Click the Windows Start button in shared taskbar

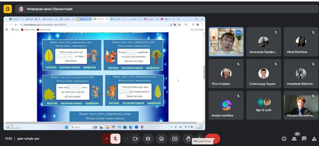(x=66, y=127)
